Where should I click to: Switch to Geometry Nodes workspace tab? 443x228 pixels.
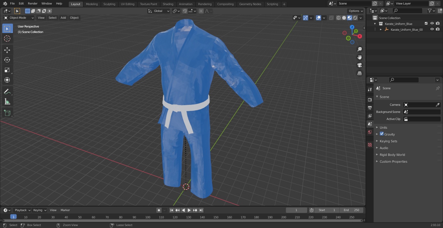[x=250, y=4]
